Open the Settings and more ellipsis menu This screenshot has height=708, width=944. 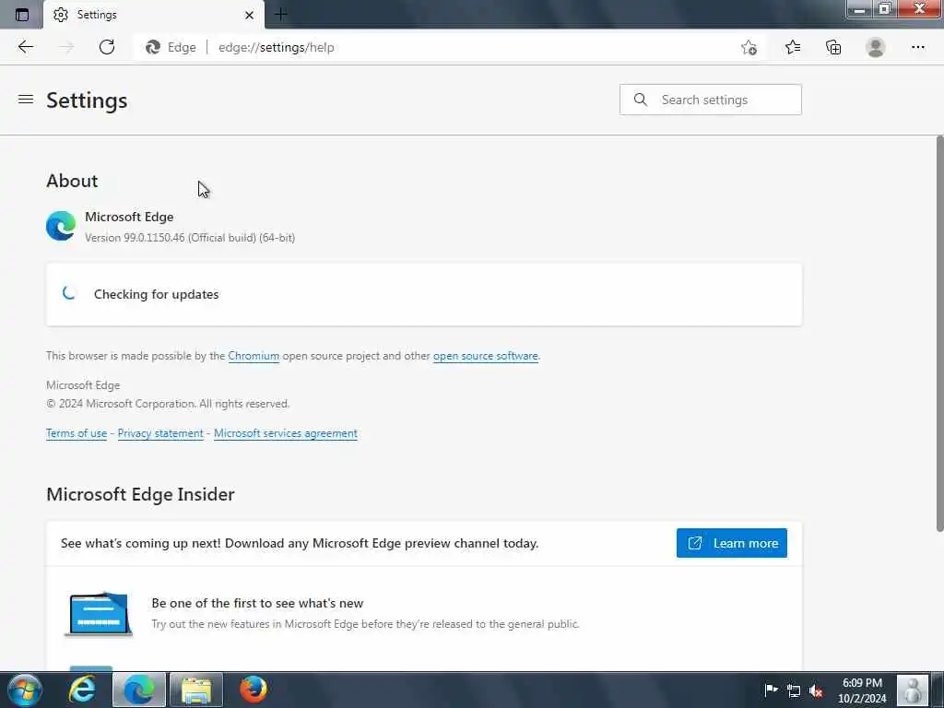point(917,47)
